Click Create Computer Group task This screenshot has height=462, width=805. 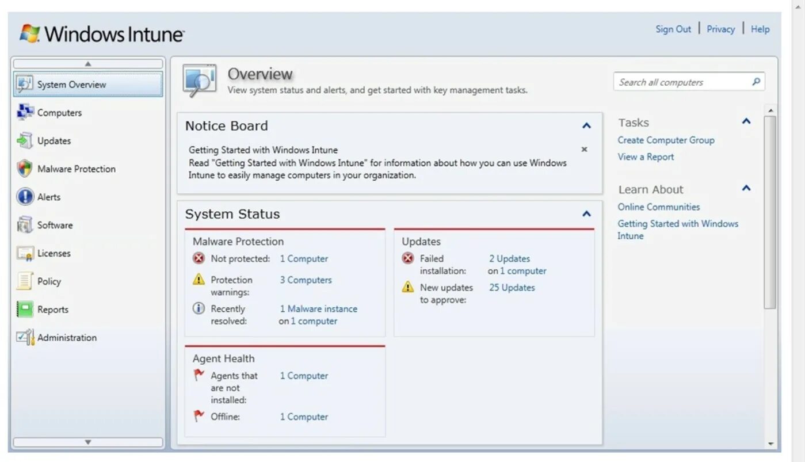(x=666, y=140)
